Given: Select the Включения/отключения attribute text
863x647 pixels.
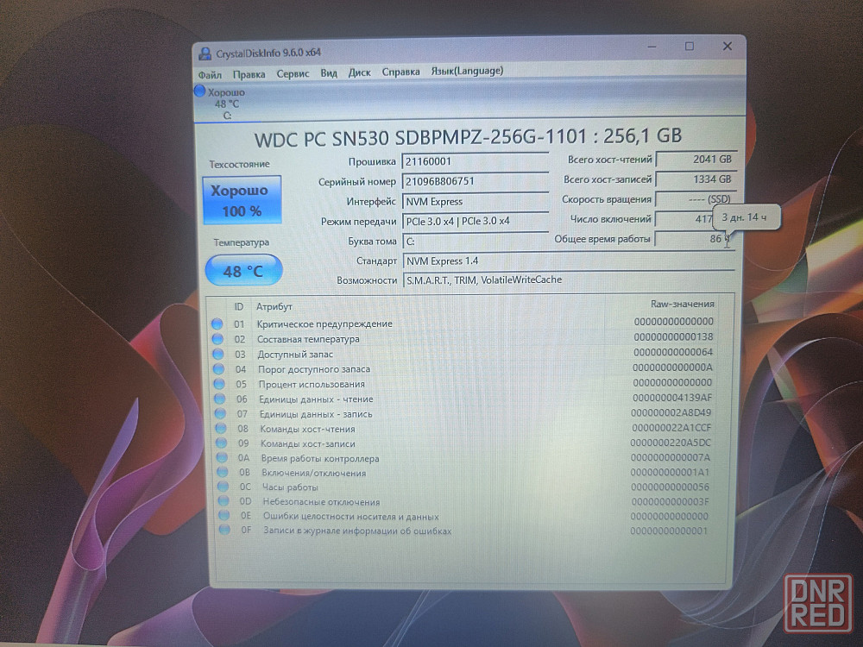Looking at the screenshot, I should click(x=314, y=473).
